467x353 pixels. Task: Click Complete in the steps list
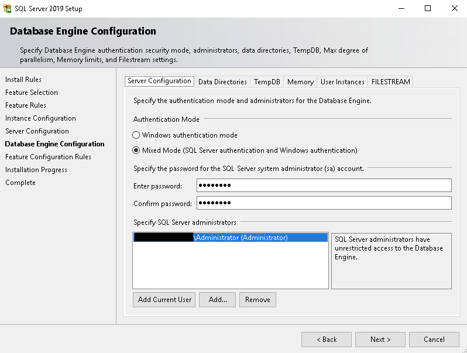pos(20,183)
